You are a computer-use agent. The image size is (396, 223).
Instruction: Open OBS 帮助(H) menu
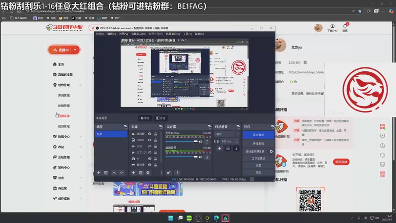pyautogui.click(x=199, y=34)
